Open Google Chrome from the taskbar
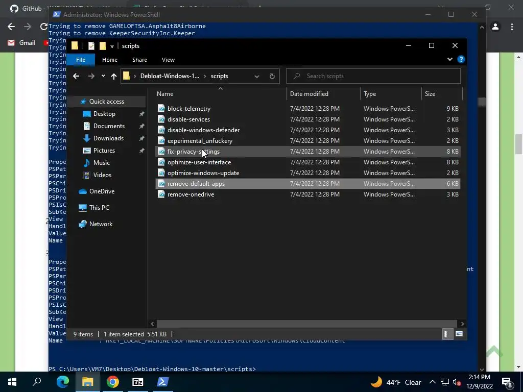523x392 pixels. pos(113,382)
